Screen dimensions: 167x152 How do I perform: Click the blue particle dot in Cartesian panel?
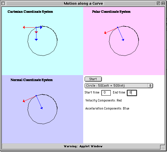[36, 27]
